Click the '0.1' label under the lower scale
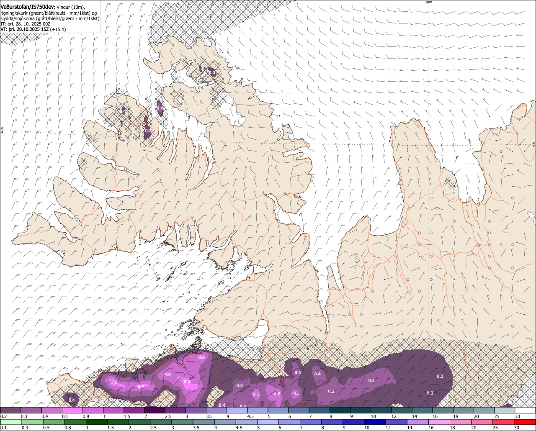This screenshot has width=536, height=431. coord(4,428)
